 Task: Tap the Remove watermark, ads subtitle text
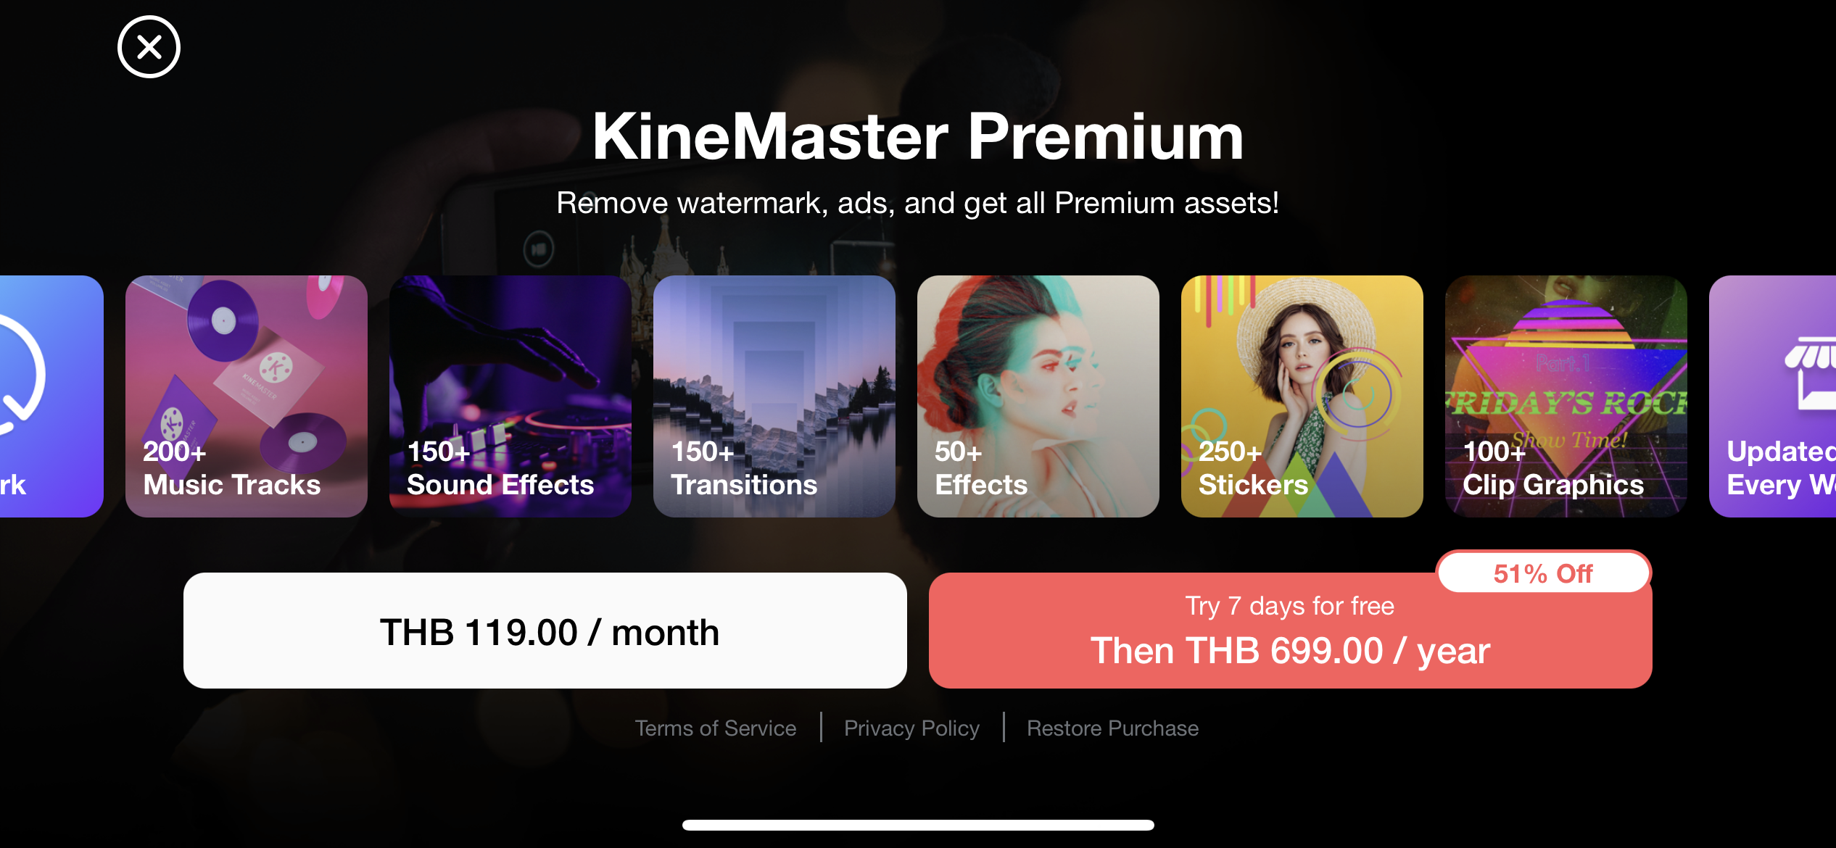[918, 203]
